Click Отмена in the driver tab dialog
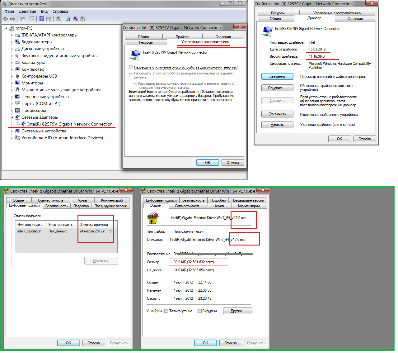 point(365,139)
